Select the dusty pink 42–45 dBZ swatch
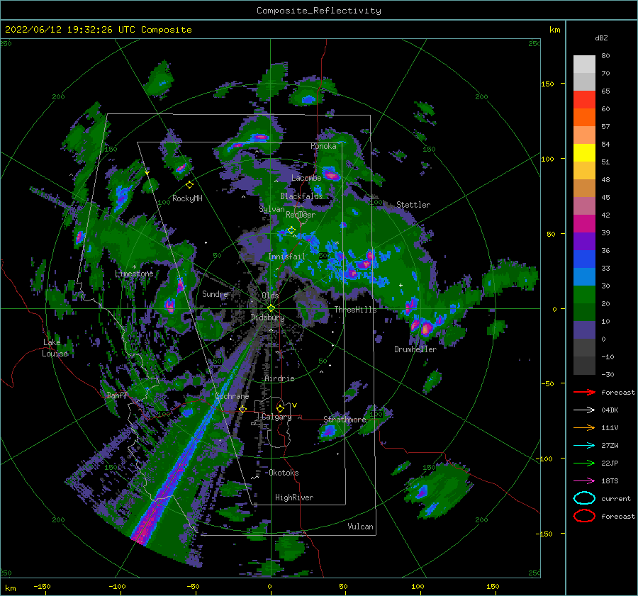This screenshot has height=596, width=638. (584, 206)
